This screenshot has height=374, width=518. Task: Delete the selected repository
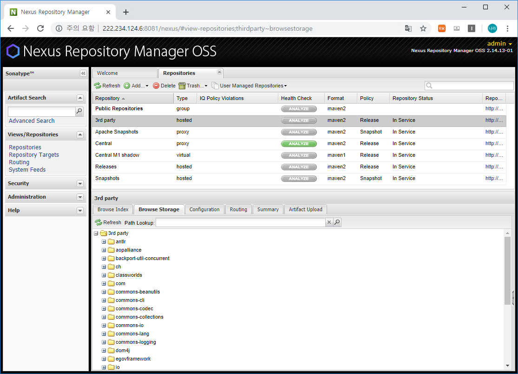pos(164,86)
